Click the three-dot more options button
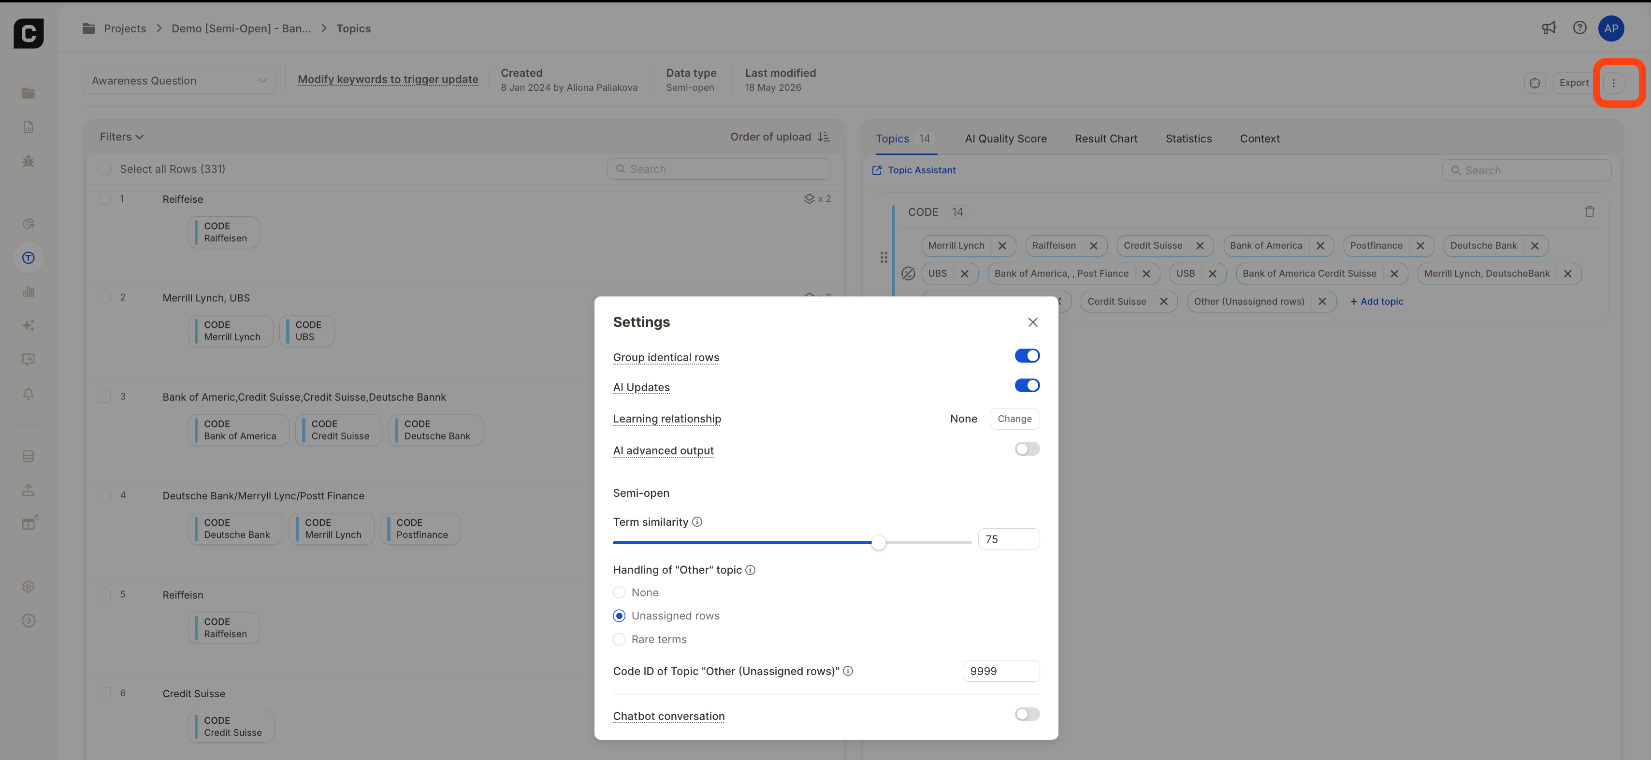This screenshot has width=1651, height=760. coord(1613,83)
